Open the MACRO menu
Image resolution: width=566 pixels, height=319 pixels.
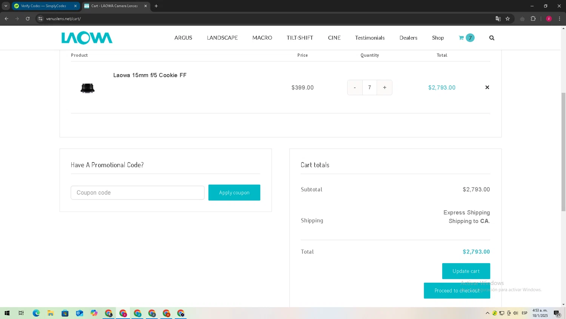262,38
